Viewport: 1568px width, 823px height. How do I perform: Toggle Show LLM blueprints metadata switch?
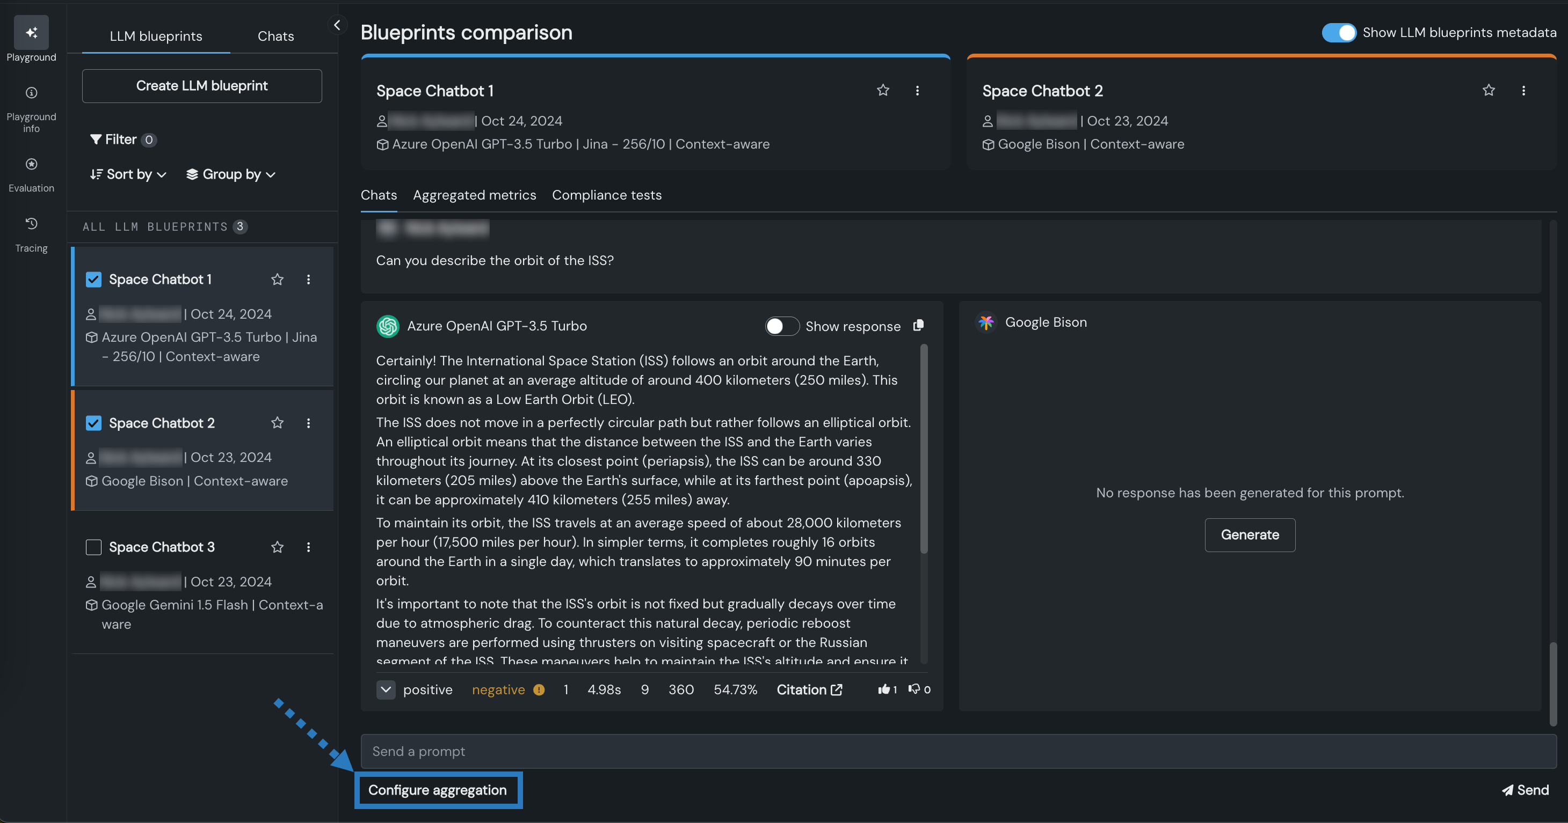pos(1339,33)
